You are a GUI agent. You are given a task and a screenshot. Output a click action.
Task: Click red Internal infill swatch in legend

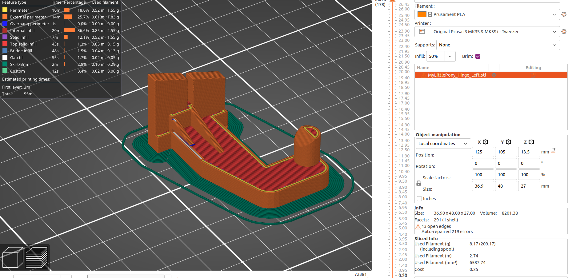point(5,30)
